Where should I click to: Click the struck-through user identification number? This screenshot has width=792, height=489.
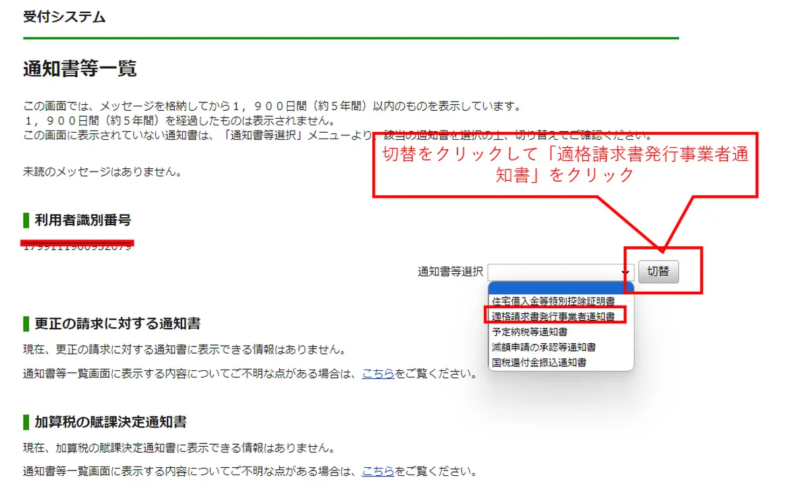pos(77,246)
